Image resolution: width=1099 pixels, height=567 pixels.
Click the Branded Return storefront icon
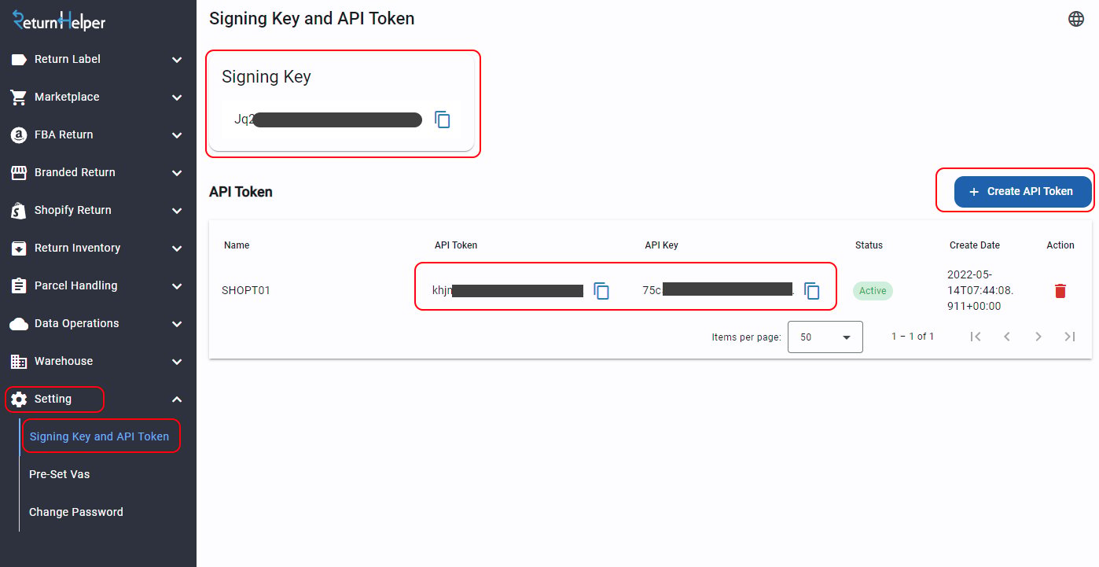point(19,173)
